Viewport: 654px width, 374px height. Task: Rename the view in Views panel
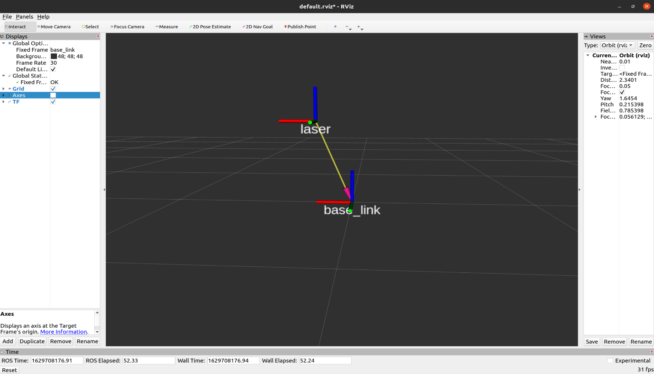coord(641,342)
